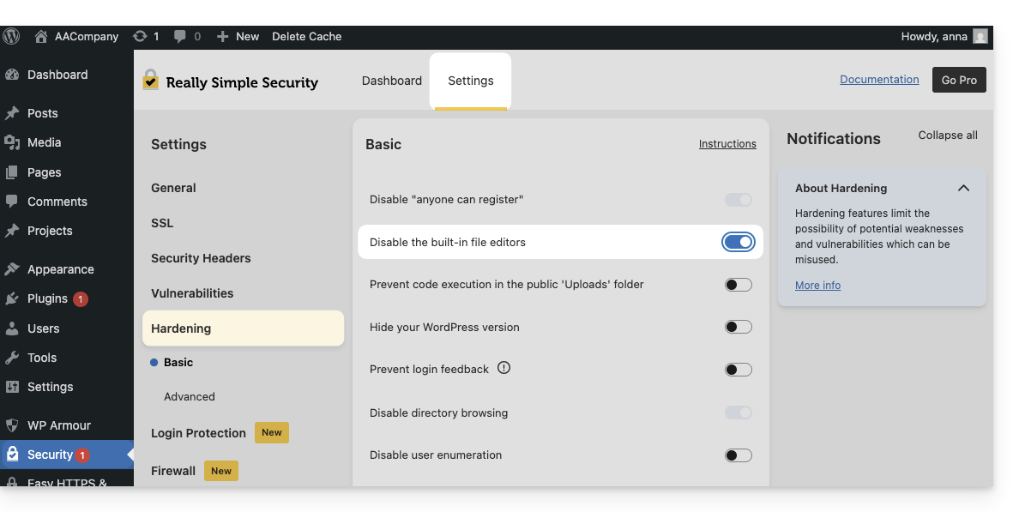Open the Documentation link
The image size is (1019, 512).
pyautogui.click(x=879, y=79)
